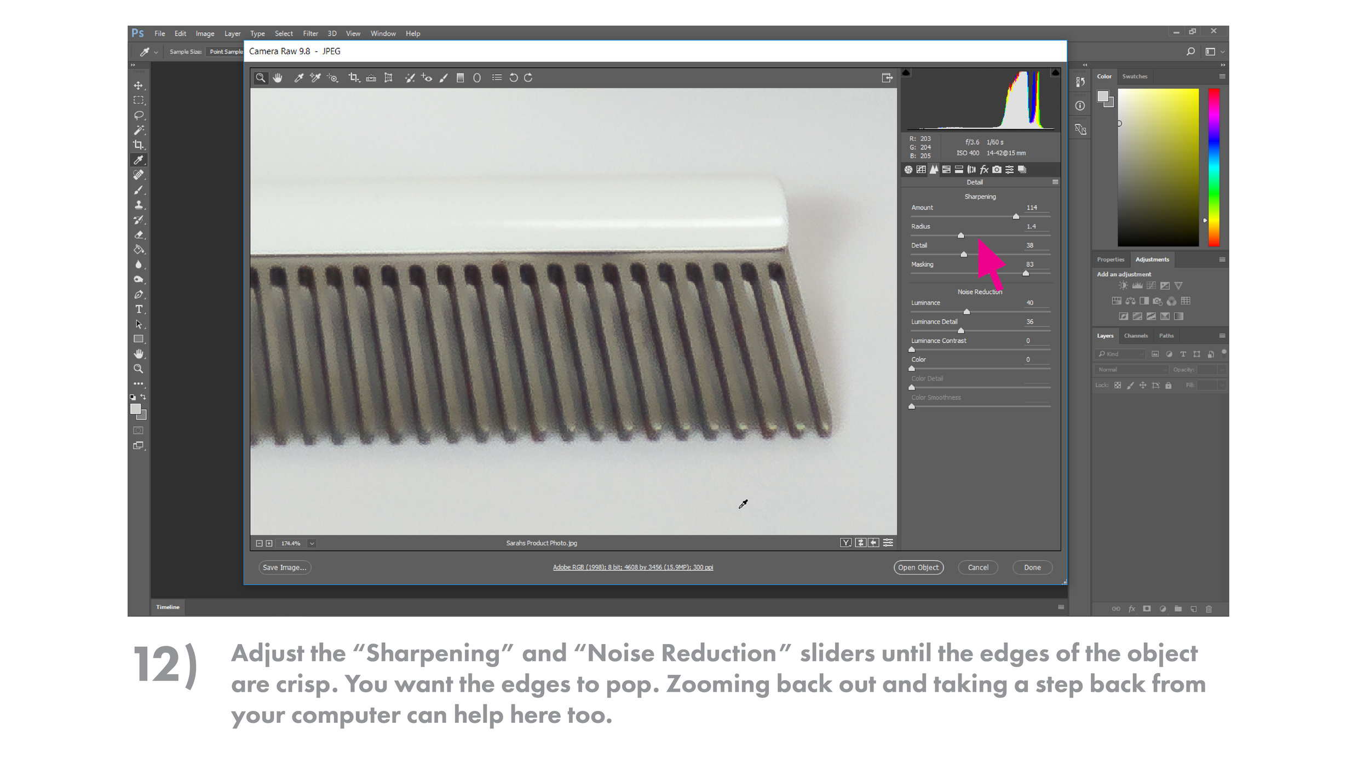Select the Straighten tool
The image size is (1369, 770).
[x=371, y=78]
